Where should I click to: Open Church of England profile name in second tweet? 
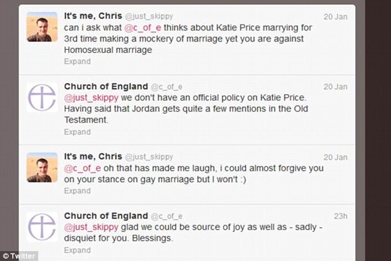pyautogui.click(x=105, y=86)
